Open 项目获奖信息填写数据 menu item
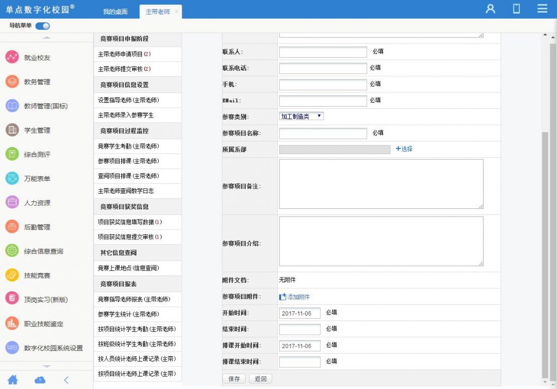Screen dimensions: 557x389 pos(138,222)
